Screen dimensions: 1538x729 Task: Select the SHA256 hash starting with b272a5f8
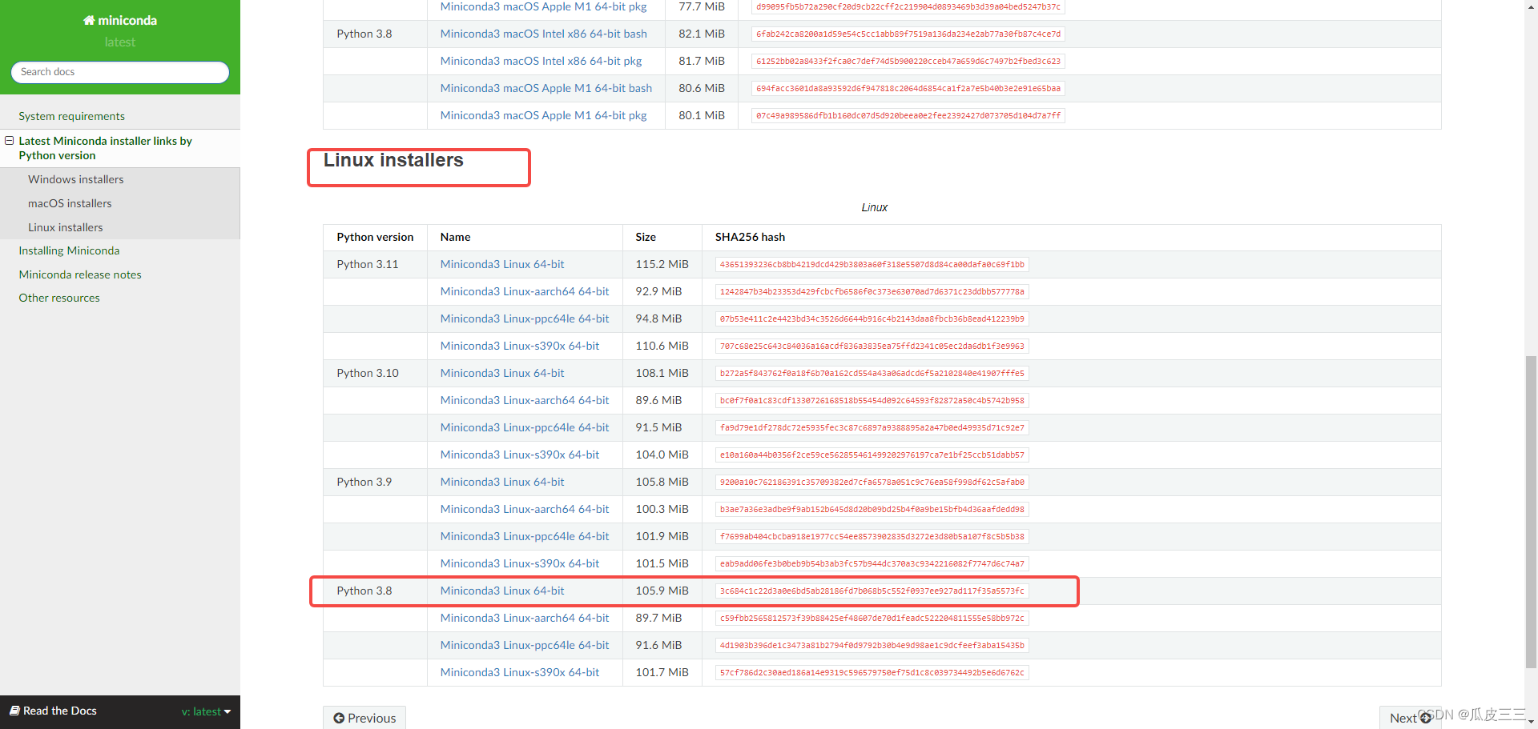(x=872, y=373)
